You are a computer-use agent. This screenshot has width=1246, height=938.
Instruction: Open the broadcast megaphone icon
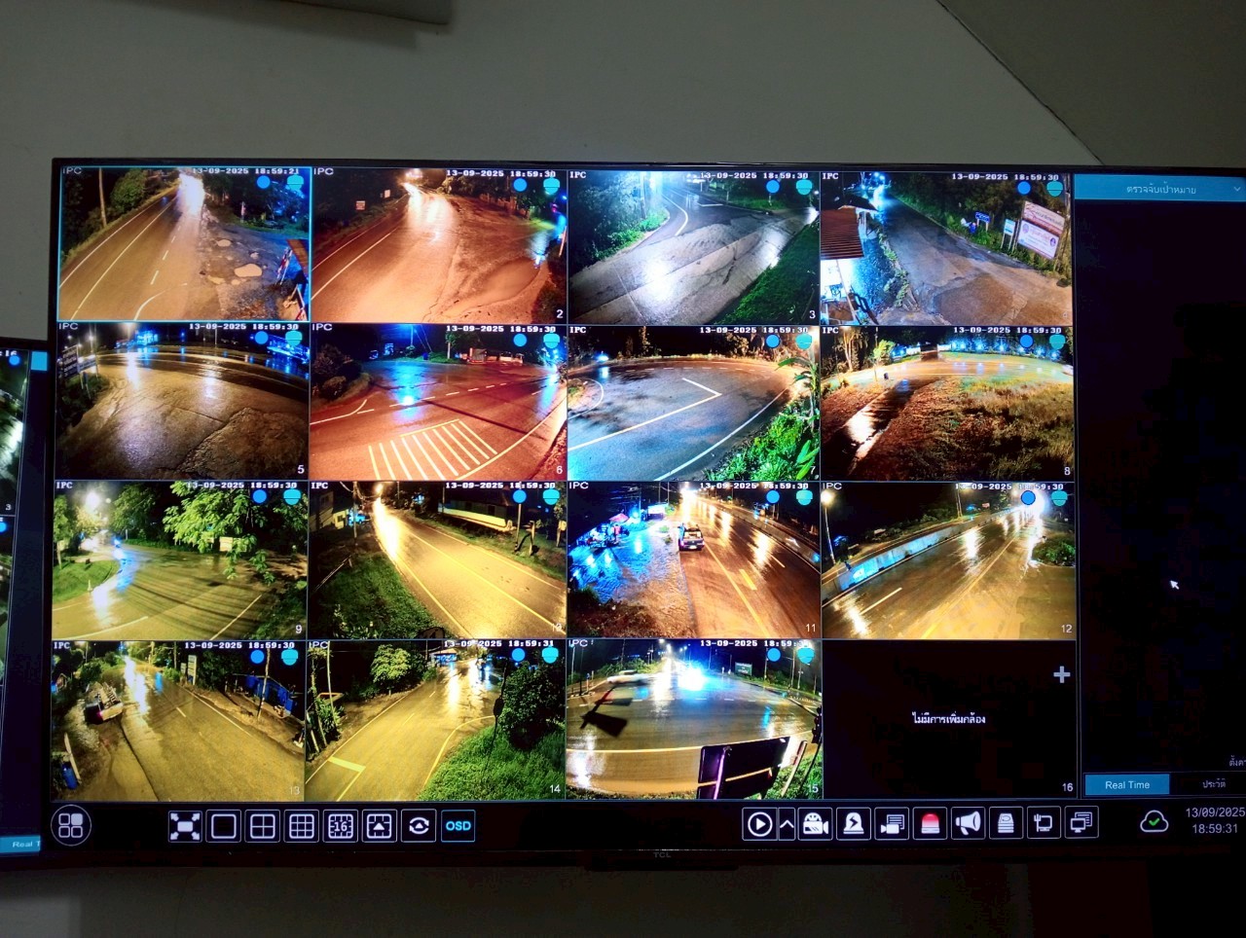[968, 824]
